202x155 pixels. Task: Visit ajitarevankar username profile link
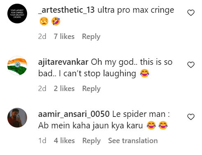[x=63, y=62]
